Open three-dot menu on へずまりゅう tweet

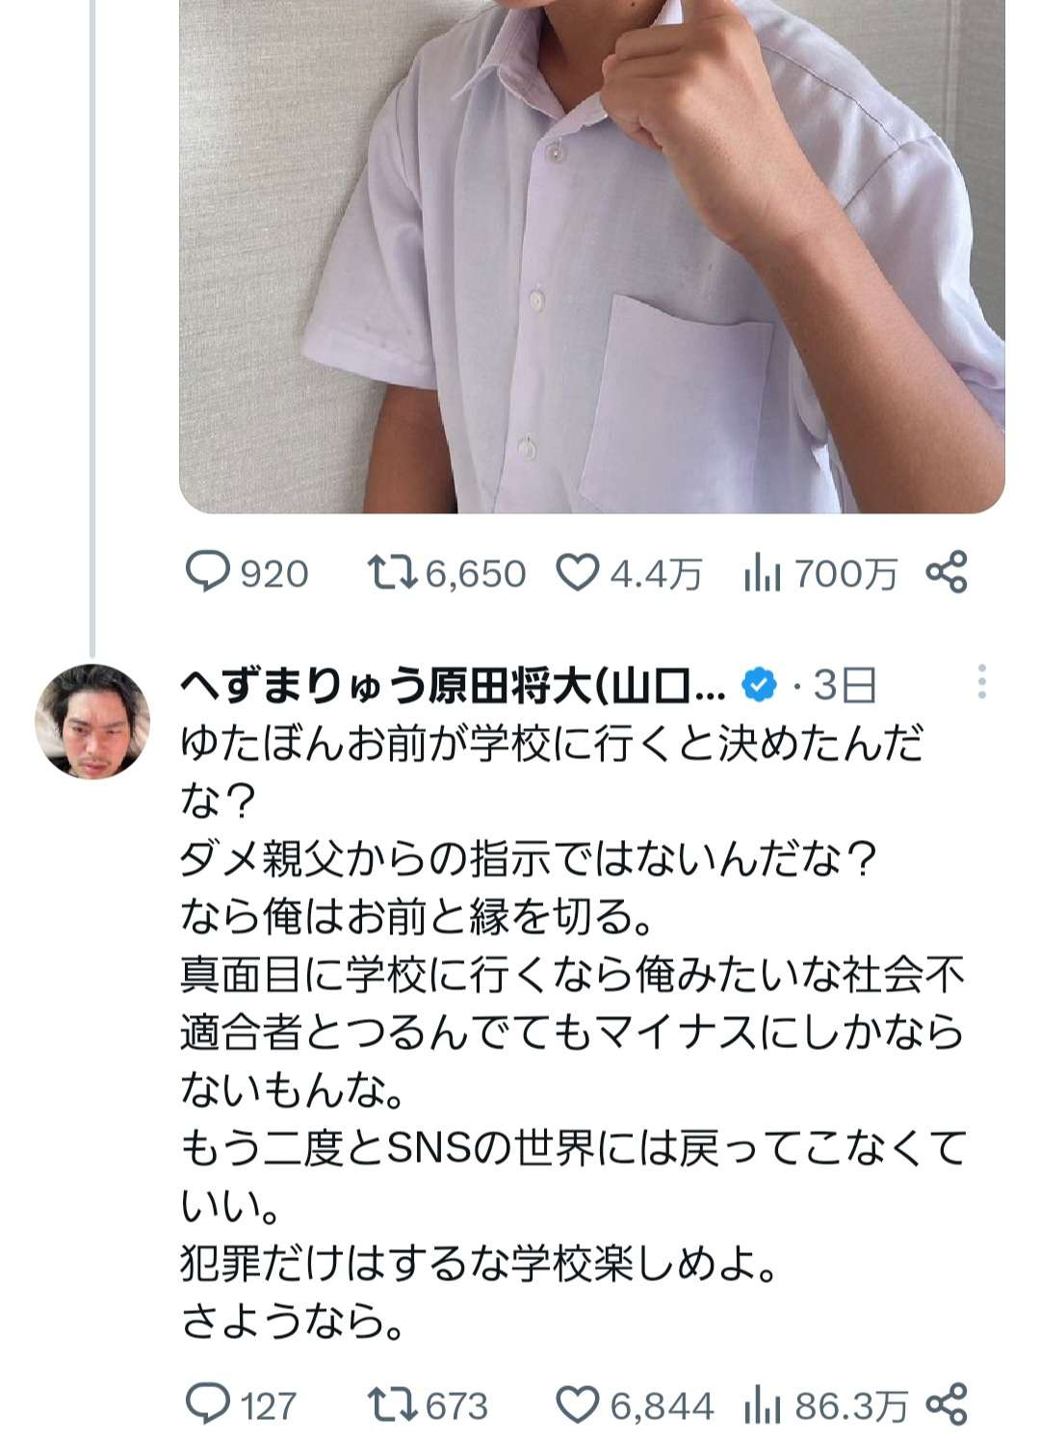(x=981, y=682)
